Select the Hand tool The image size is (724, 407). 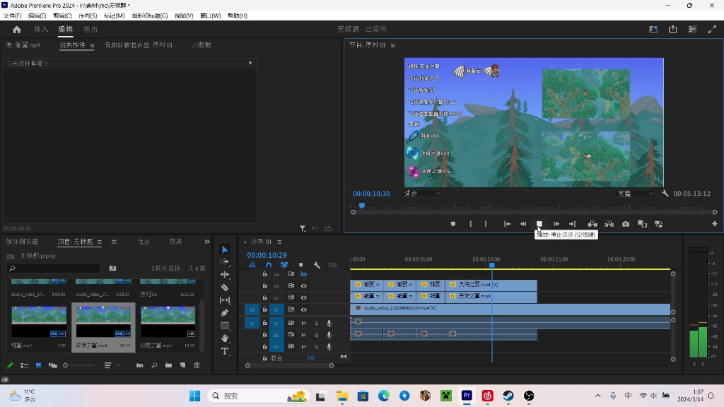225,338
